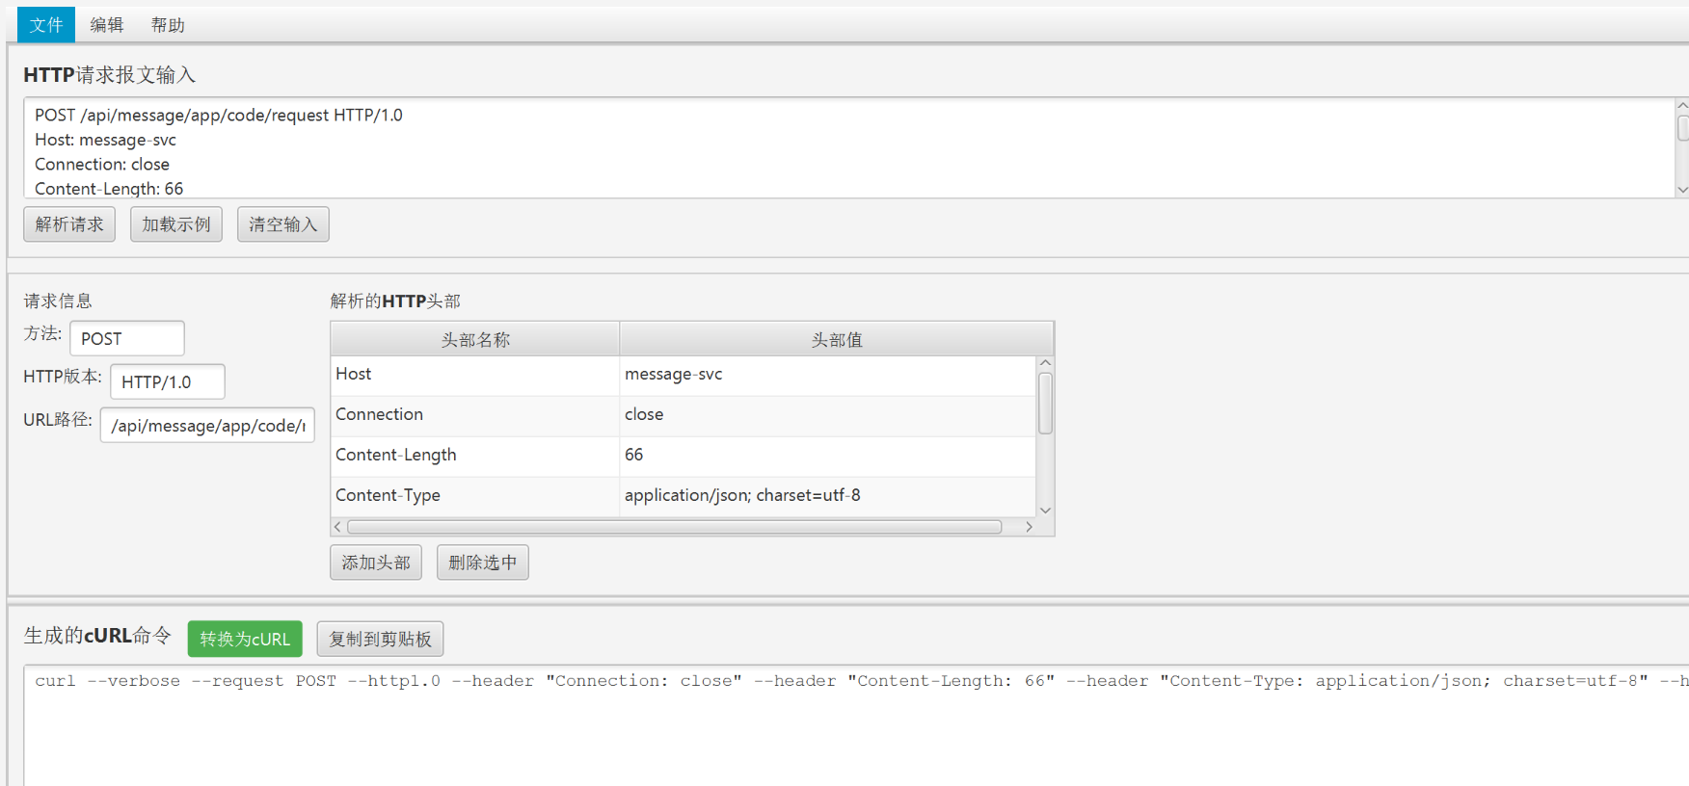Open the 帮助 menu
The image size is (1689, 786).
click(168, 25)
